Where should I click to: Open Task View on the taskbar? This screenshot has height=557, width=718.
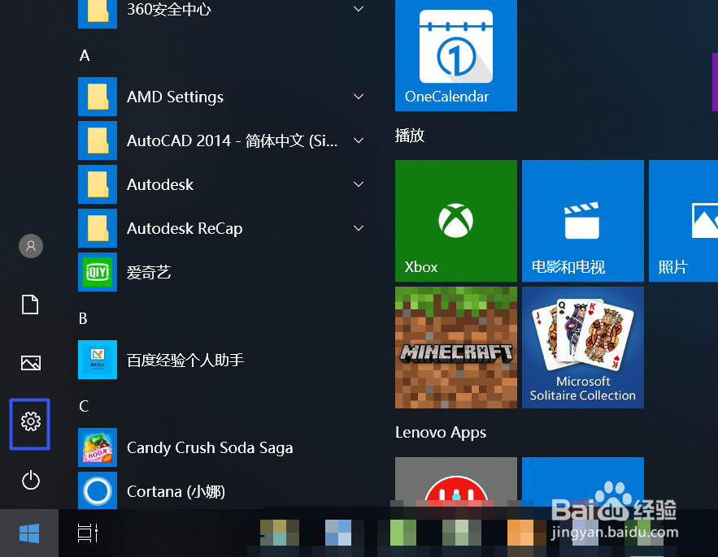pos(88,533)
